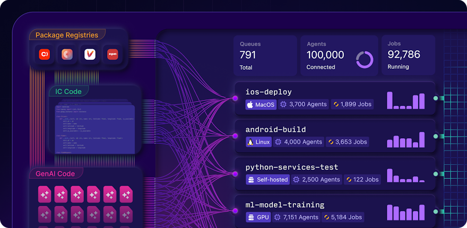Click the 'Jobs' card heading

pos(394,43)
